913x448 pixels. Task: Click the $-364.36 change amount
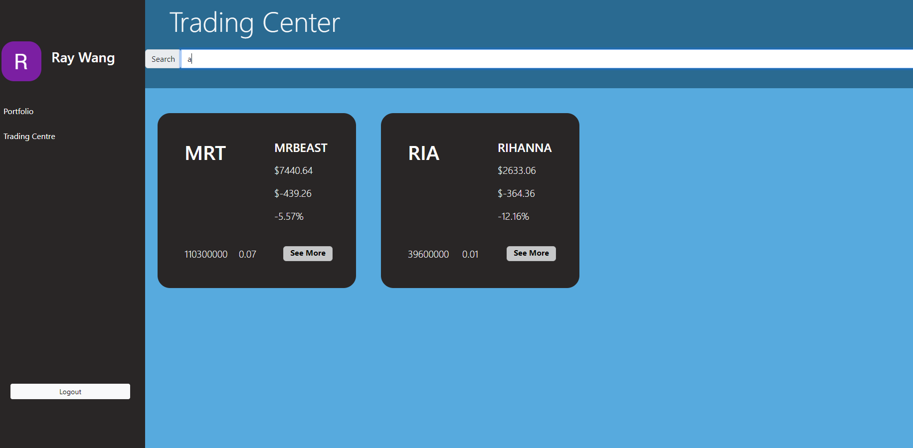click(516, 193)
